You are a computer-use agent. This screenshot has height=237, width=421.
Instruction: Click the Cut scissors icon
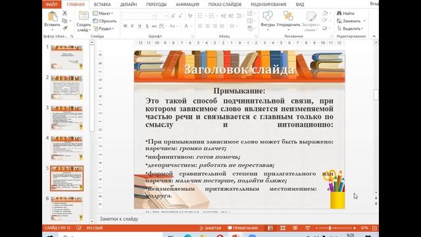[64, 13]
